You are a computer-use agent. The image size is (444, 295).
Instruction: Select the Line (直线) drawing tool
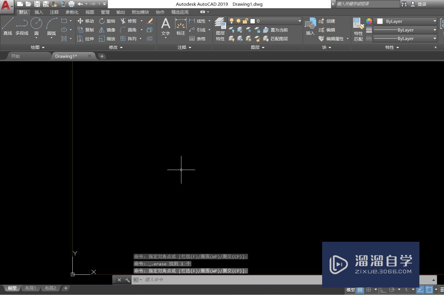(7, 24)
